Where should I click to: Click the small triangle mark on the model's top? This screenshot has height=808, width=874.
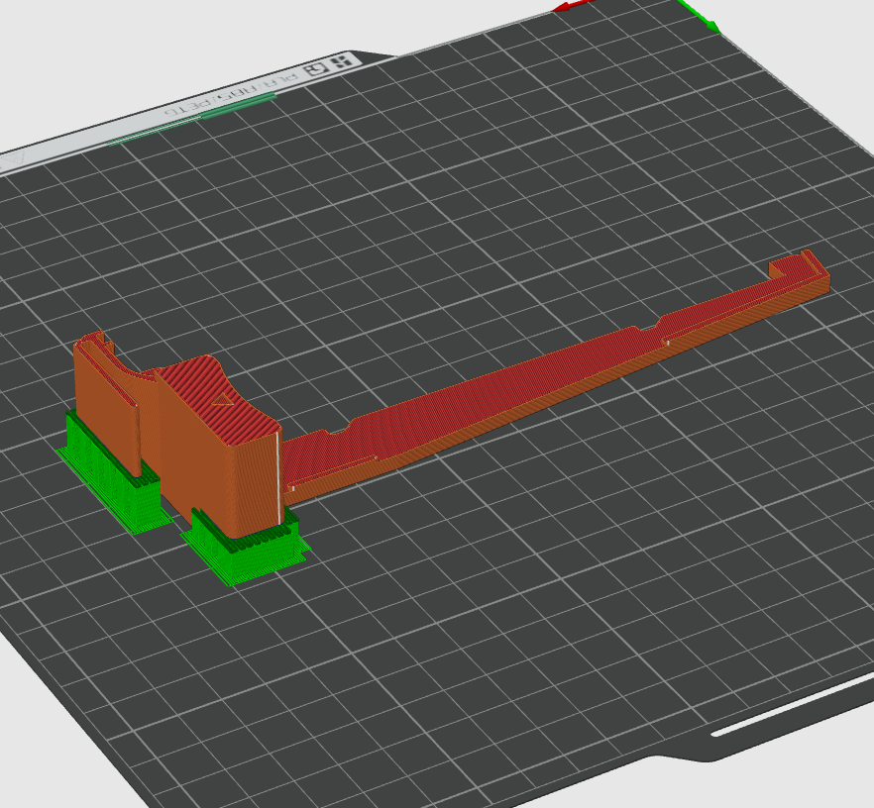[223, 399]
